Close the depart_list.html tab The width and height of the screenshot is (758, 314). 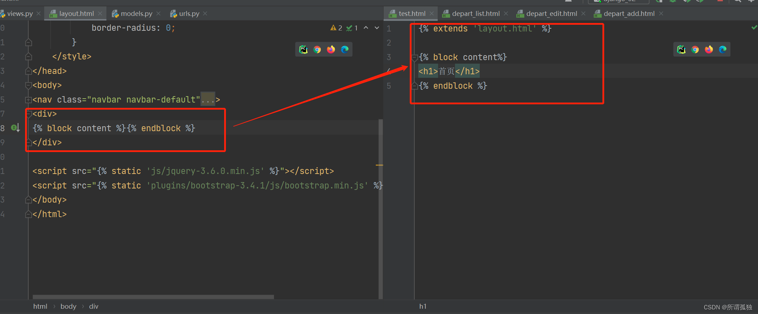pos(506,13)
